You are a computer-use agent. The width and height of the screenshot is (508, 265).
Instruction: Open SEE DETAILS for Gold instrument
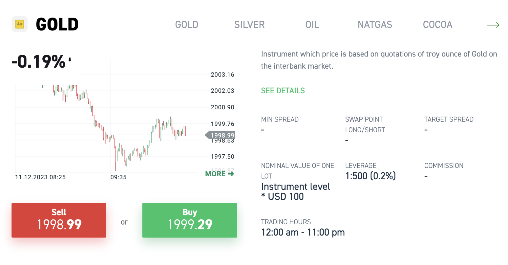tap(283, 90)
